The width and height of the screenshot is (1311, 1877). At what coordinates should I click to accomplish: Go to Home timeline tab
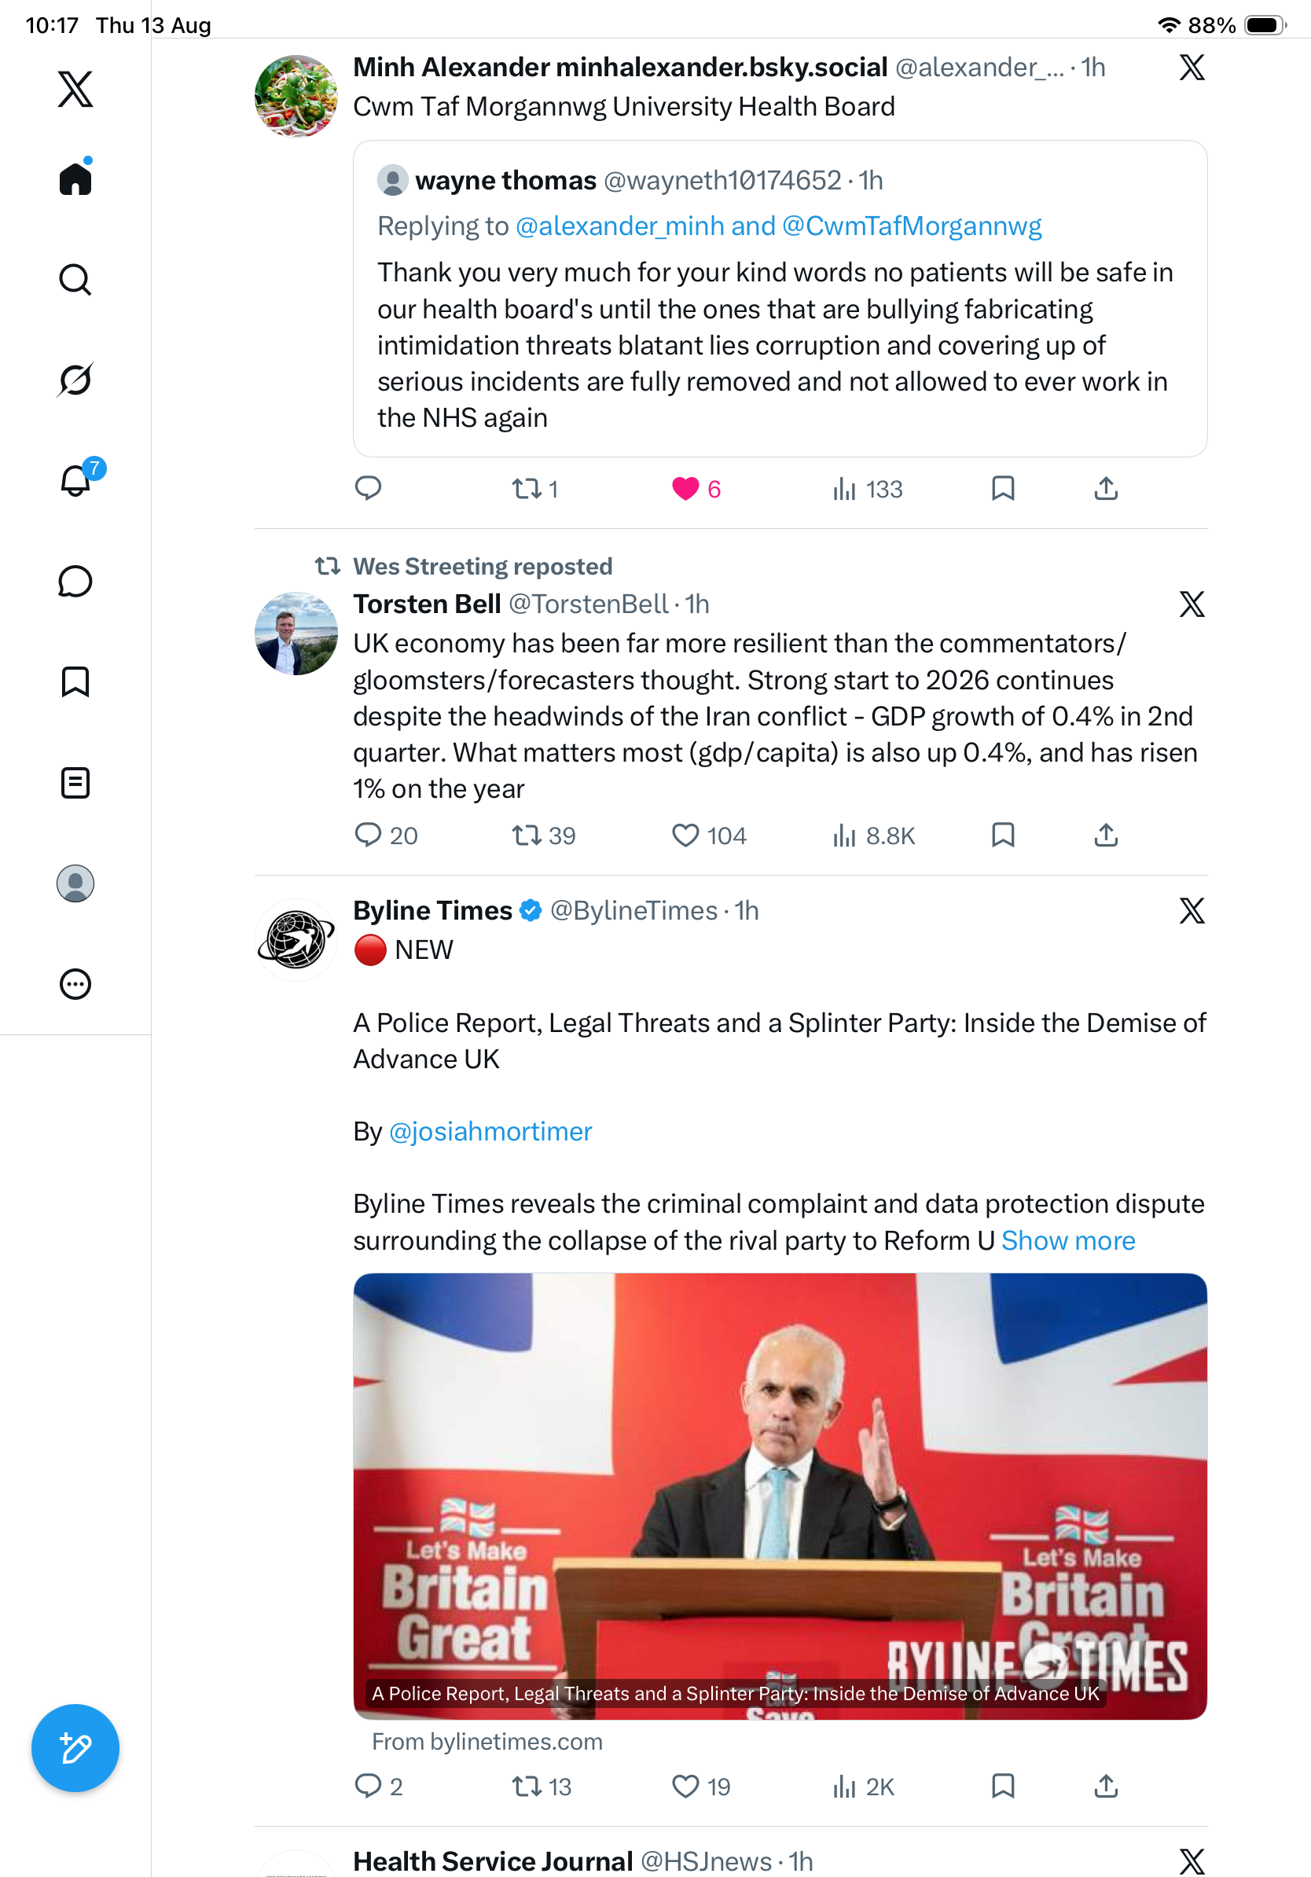[75, 177]
